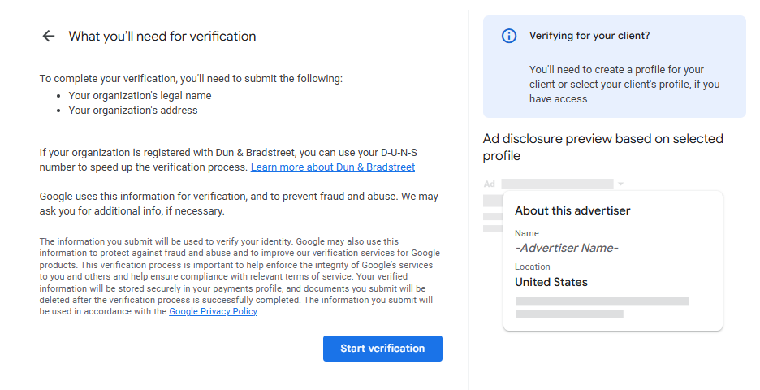Expand the dropdown arrow in the Ad preview
Viewport: 760px width, 390px height.
(620, 184)
